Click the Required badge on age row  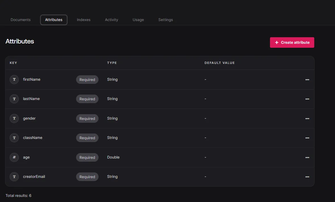pyautogui.click(x=87, y=157)
